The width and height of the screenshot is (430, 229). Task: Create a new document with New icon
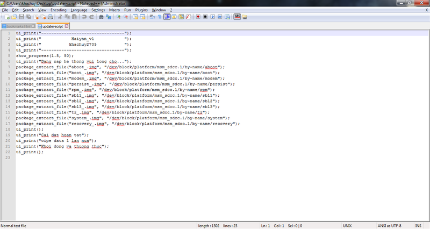(x=7, y=17)
